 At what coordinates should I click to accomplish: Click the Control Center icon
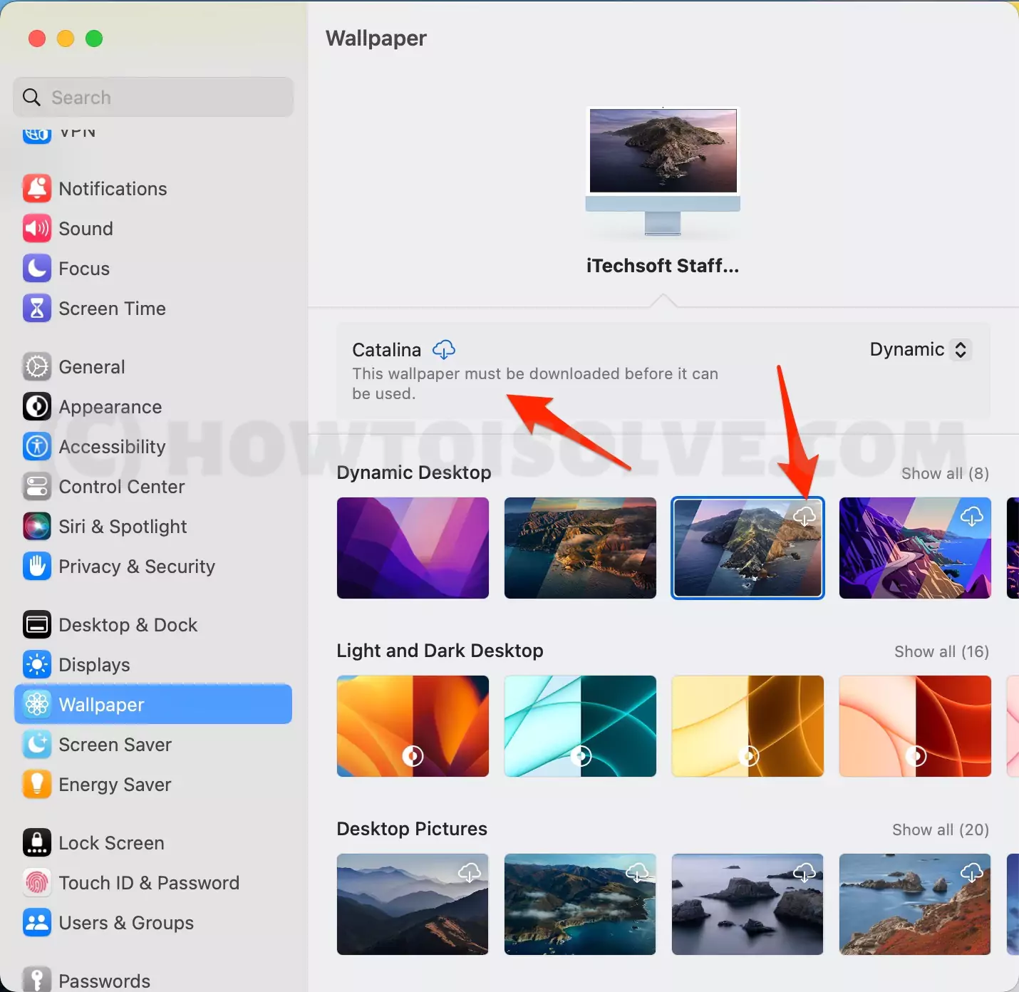[37, 487]
